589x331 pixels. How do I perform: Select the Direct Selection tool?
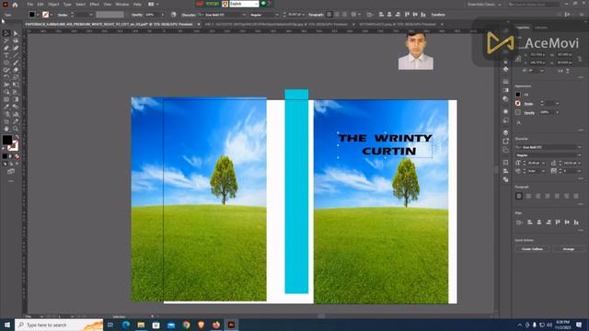tap(16, 33)
